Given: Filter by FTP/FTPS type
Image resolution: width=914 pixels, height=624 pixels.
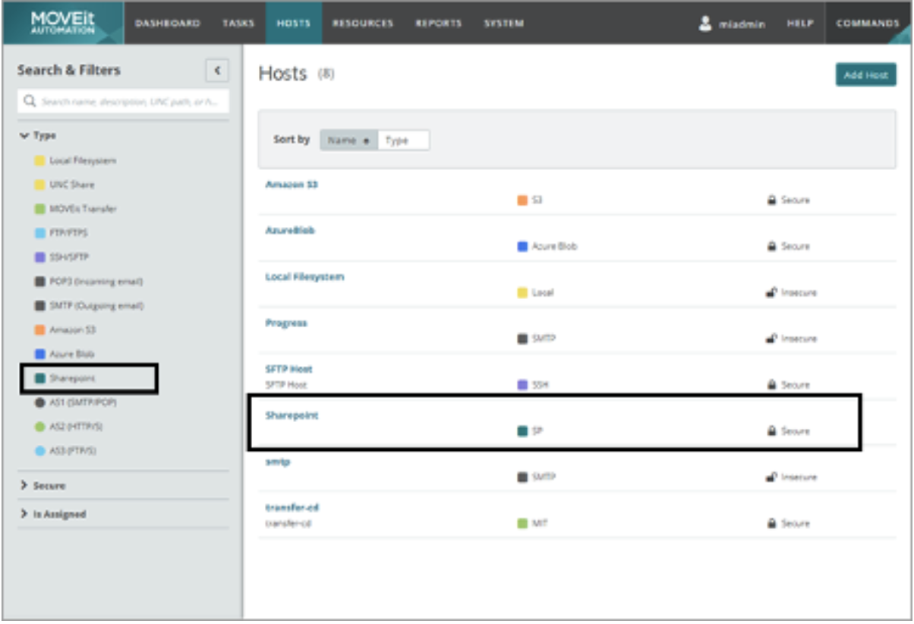Looking at the screenshot, I should click(63, 233).
